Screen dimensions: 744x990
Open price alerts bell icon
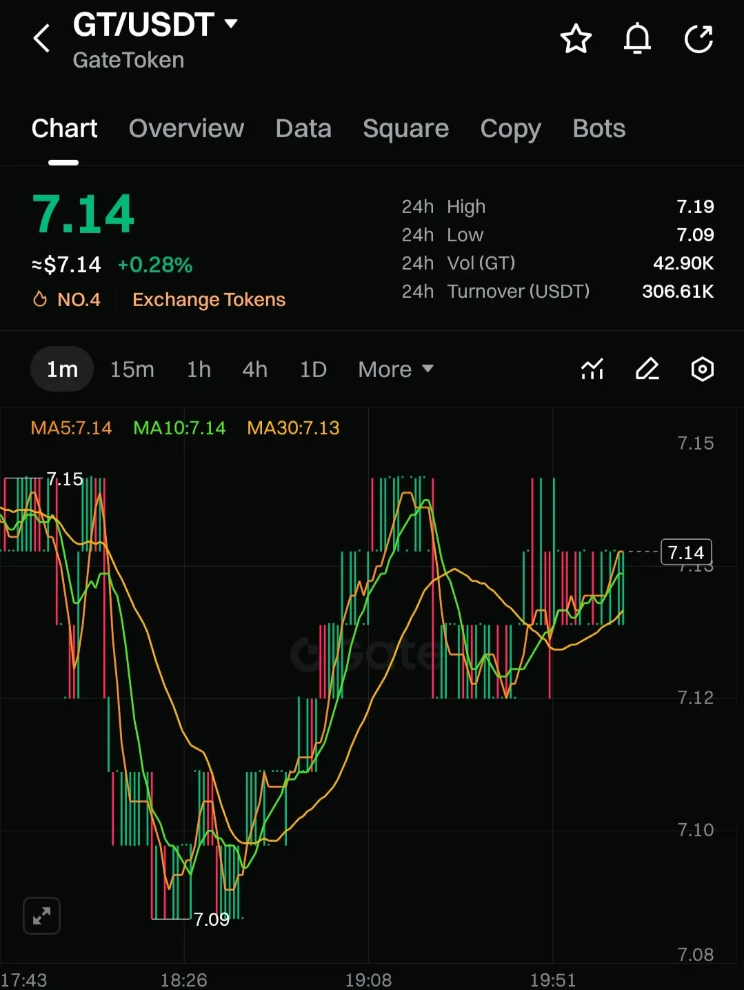[x=637, y=39]
